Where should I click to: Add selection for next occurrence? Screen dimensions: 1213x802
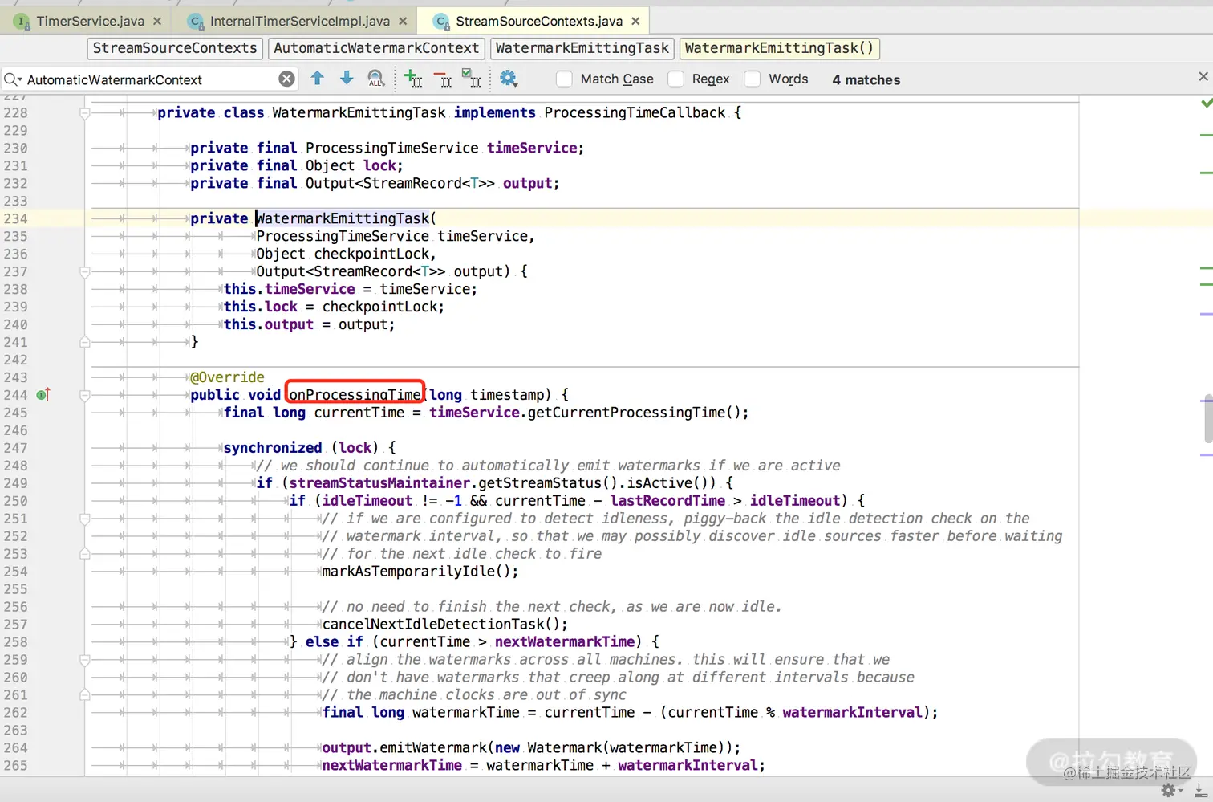click(413, 78)
